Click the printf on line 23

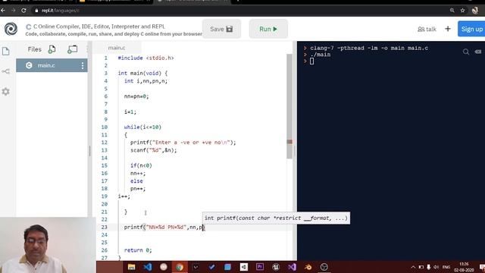point(164,227)
